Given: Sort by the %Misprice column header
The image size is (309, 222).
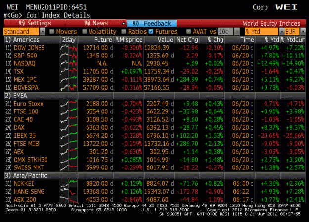Looking at the screenshot, I should click(129, 40).
